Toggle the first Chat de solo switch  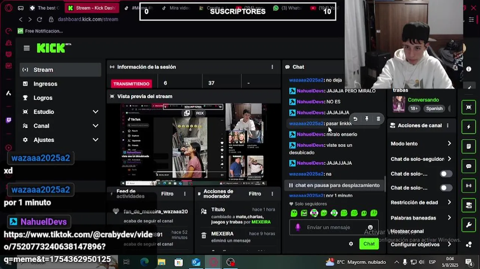tap(446, 174)
